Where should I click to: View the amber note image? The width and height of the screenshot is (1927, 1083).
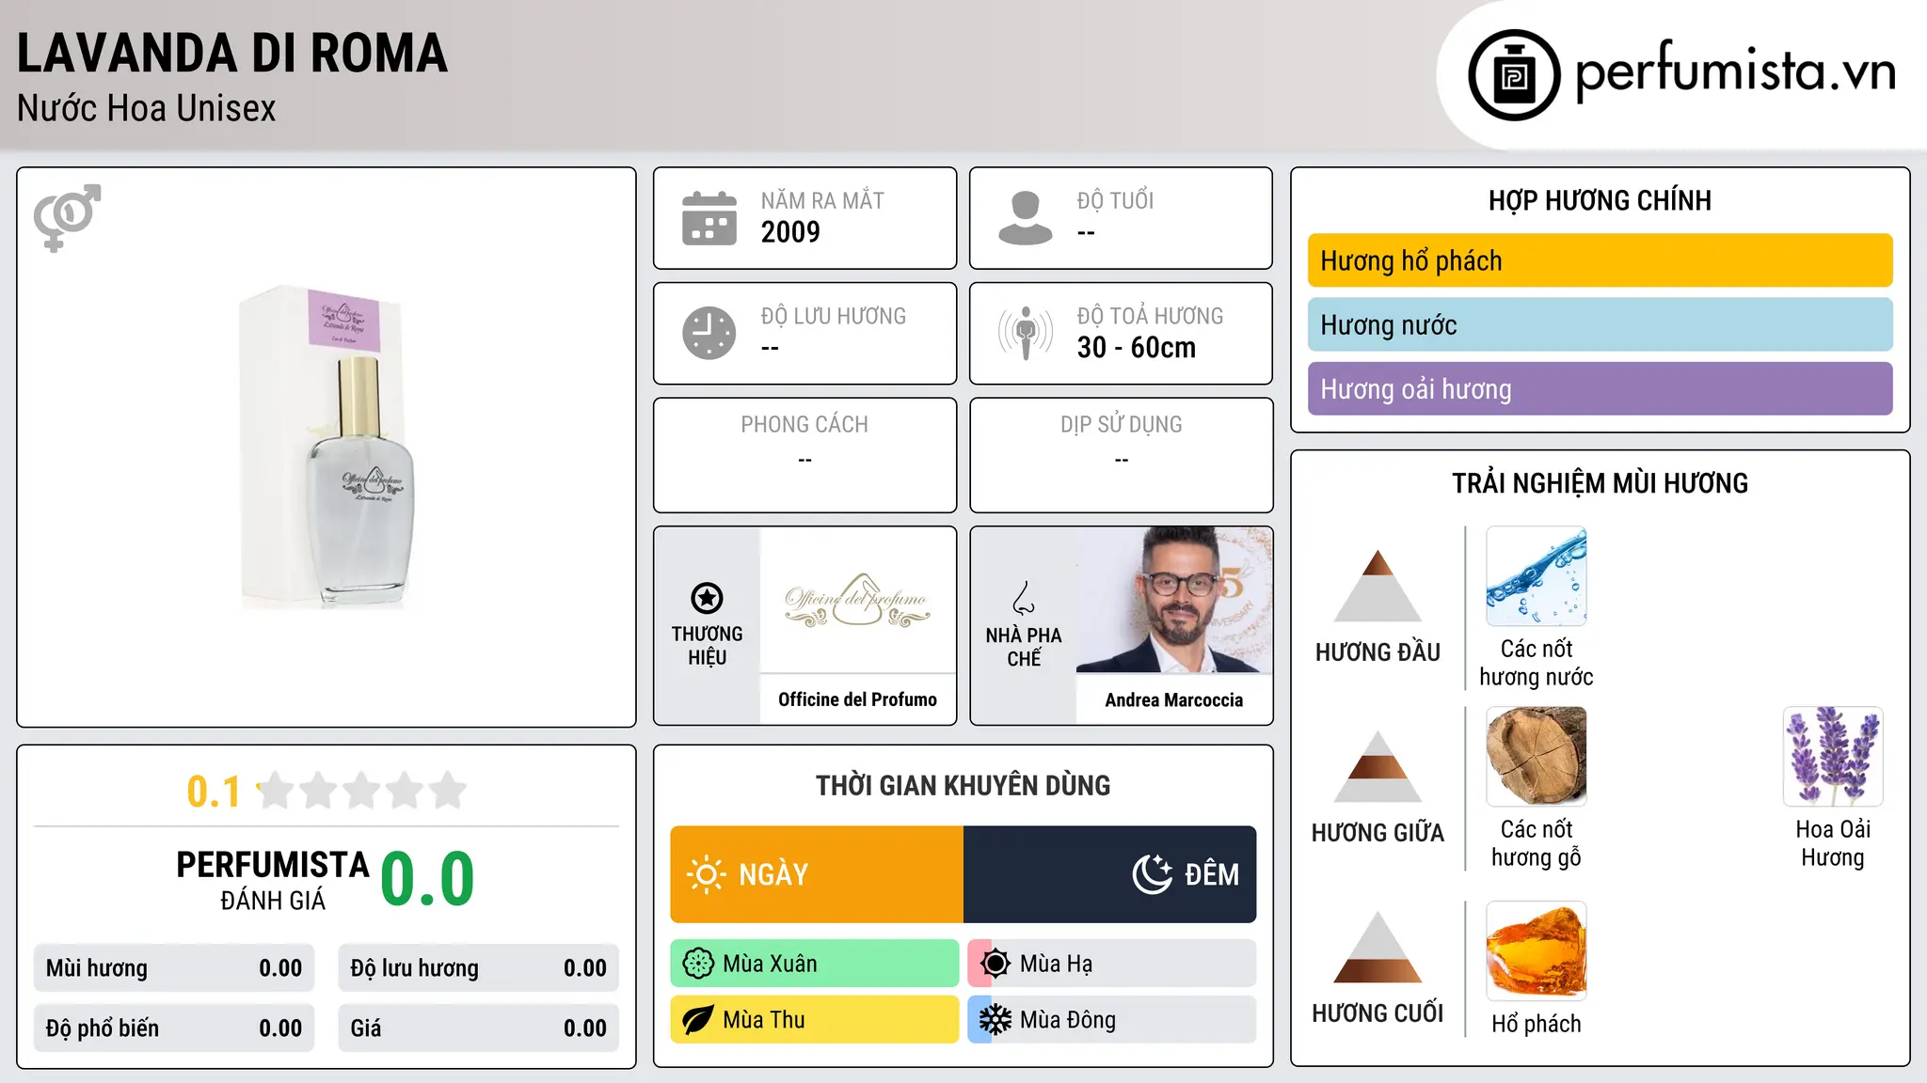tap(1537, 950)
